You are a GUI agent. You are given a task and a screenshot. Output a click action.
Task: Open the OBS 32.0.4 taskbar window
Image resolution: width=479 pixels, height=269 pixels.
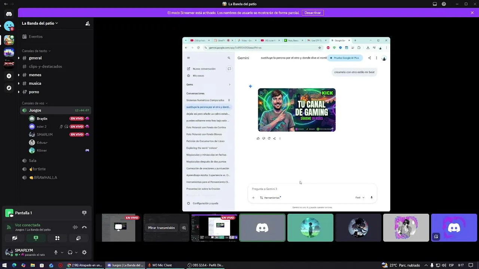point(206,265)
